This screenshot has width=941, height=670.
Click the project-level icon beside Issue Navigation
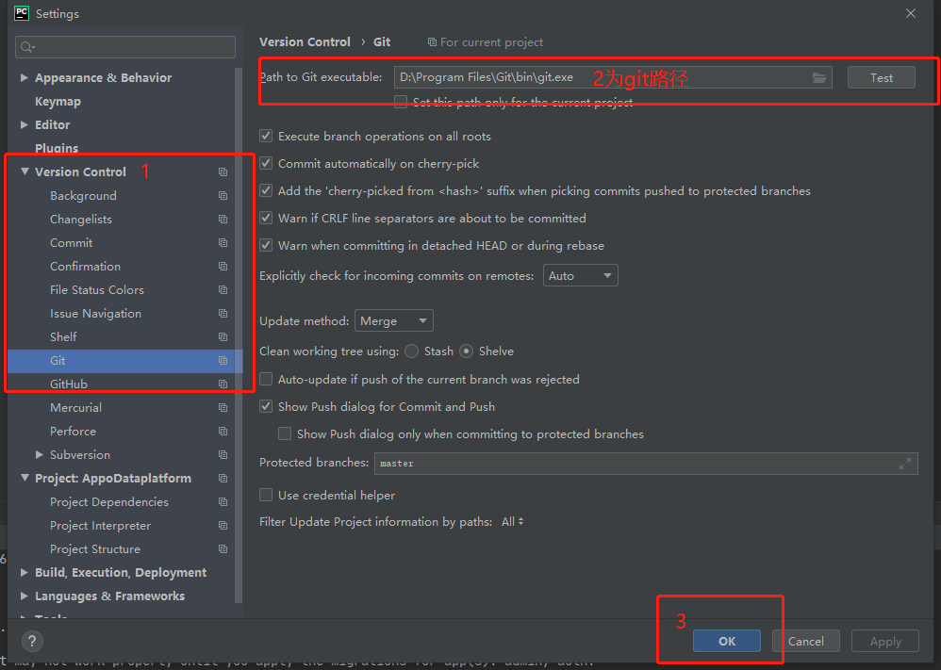pos(223,313)
